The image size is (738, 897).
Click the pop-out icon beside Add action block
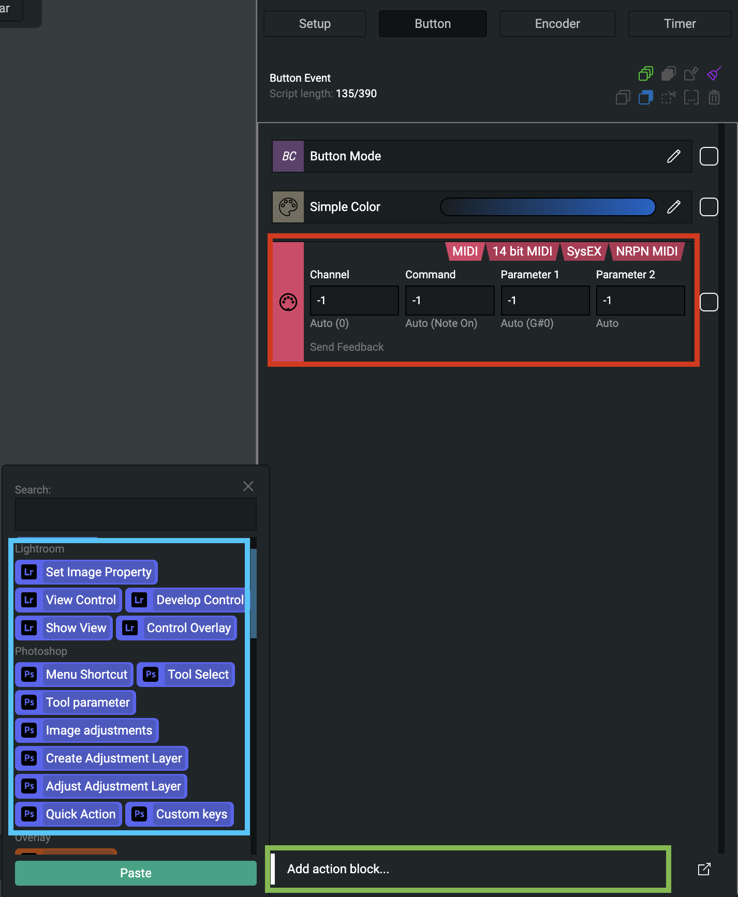(704, 869)
